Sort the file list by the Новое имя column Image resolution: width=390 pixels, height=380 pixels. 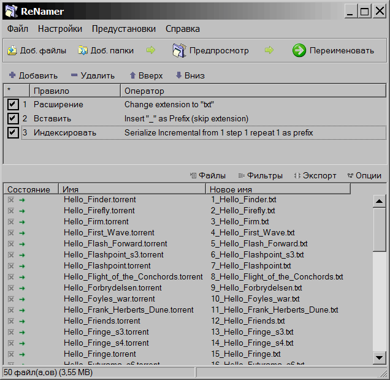coord(277,190)
